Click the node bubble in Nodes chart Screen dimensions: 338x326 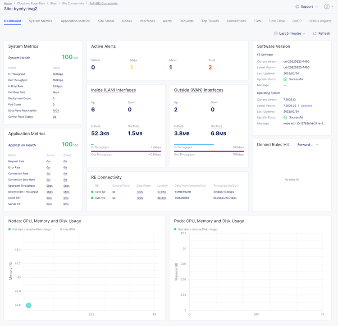28,305
